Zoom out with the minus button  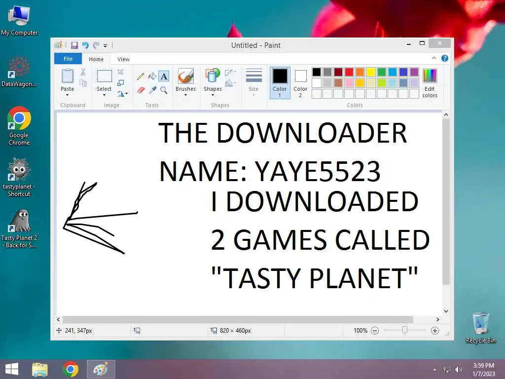[x=375, y=331]
